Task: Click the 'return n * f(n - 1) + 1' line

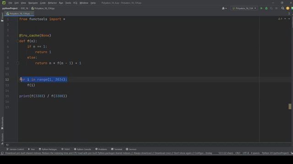Action: click(58, 63)
